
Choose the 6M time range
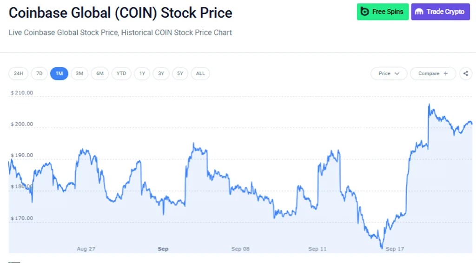(x=100, y=73)
